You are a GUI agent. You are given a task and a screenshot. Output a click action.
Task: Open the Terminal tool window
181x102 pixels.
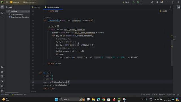coord(2,81)
